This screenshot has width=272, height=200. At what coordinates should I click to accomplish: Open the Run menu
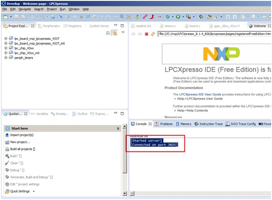62,9
